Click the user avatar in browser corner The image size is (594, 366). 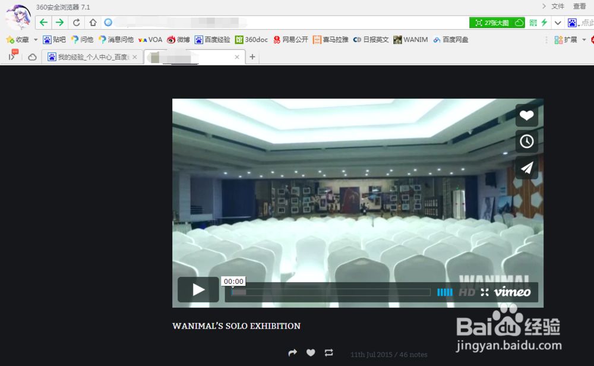tap(18, 17)
